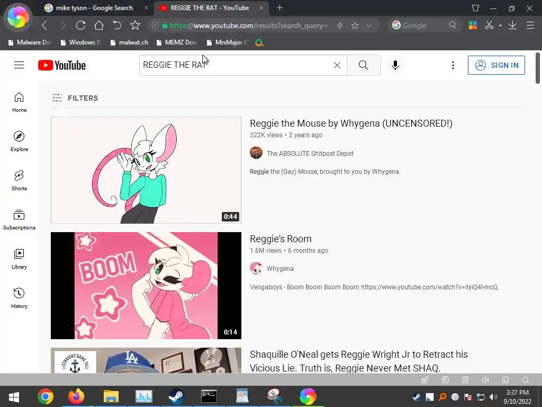Image resolution: width=542 pixels, height=407 pixels.
Task: Click the YouTube logo
Action: coord(62,65)
